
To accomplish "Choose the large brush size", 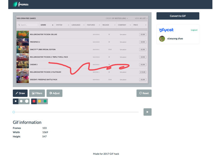I will point(27,101).
